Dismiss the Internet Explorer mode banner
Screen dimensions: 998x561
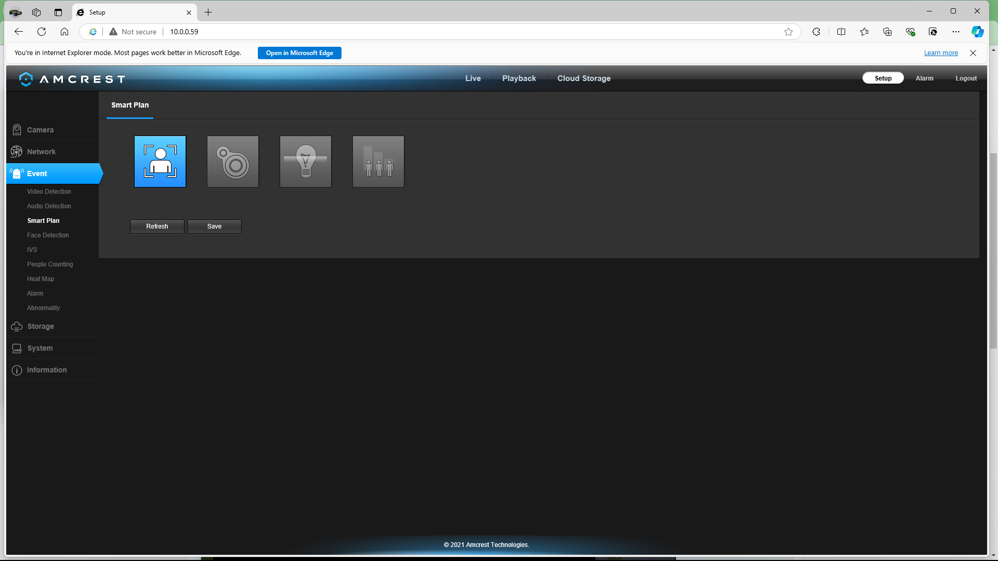[x=973, y=53]
